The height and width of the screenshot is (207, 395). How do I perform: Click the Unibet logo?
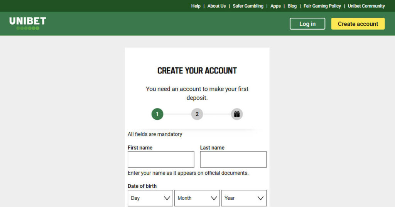click(28, 23)
